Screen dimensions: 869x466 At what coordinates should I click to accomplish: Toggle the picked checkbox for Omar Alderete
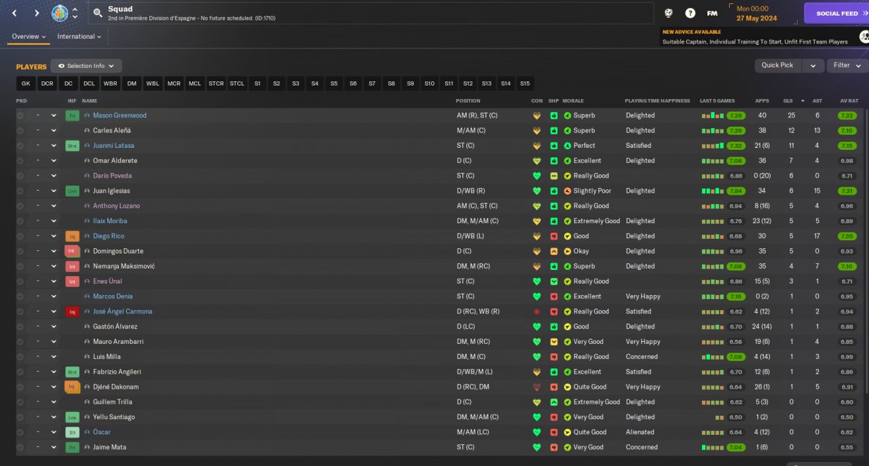point(20,161)
